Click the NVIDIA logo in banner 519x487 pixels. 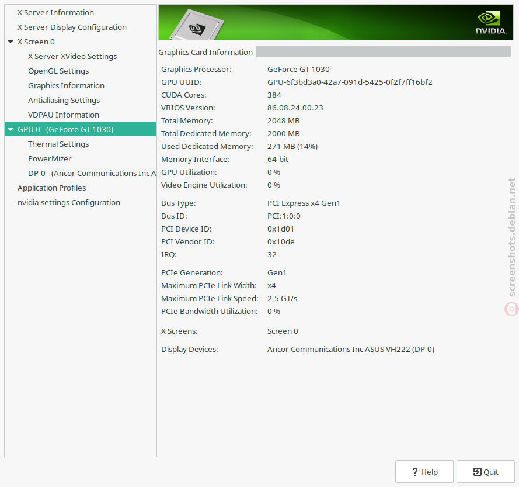491,23
